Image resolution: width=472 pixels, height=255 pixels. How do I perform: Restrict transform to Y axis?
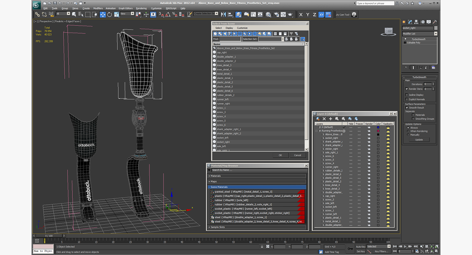308,15
